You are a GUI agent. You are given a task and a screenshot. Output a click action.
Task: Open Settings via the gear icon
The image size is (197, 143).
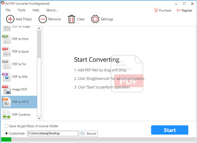pyautogui.click(x=95, y=19)
